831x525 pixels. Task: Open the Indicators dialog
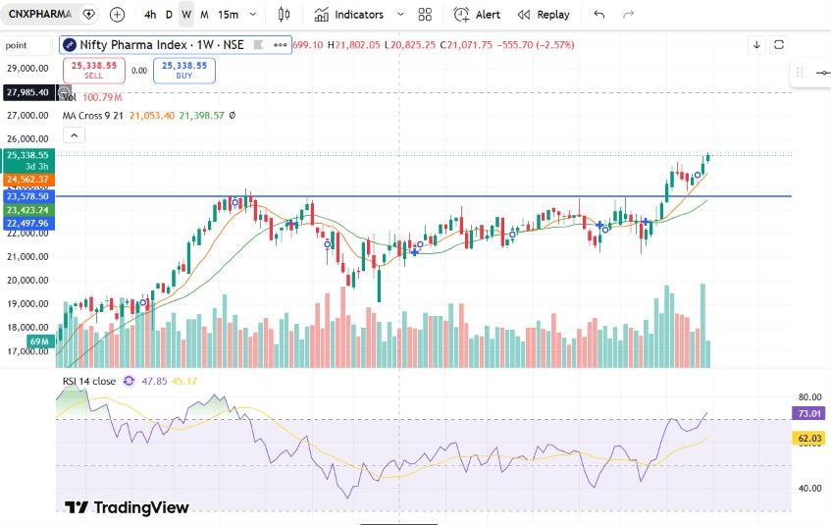[348, 15]
